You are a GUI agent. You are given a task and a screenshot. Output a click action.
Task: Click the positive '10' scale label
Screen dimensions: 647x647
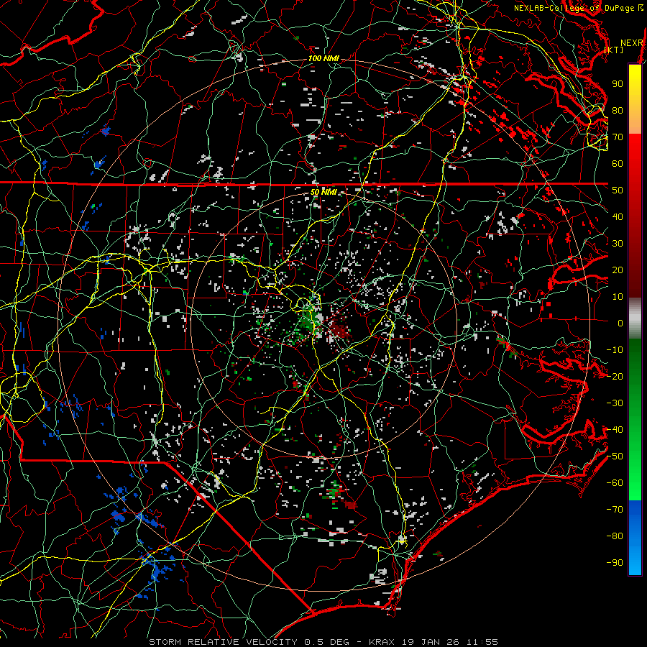click(x=618, y=297)
